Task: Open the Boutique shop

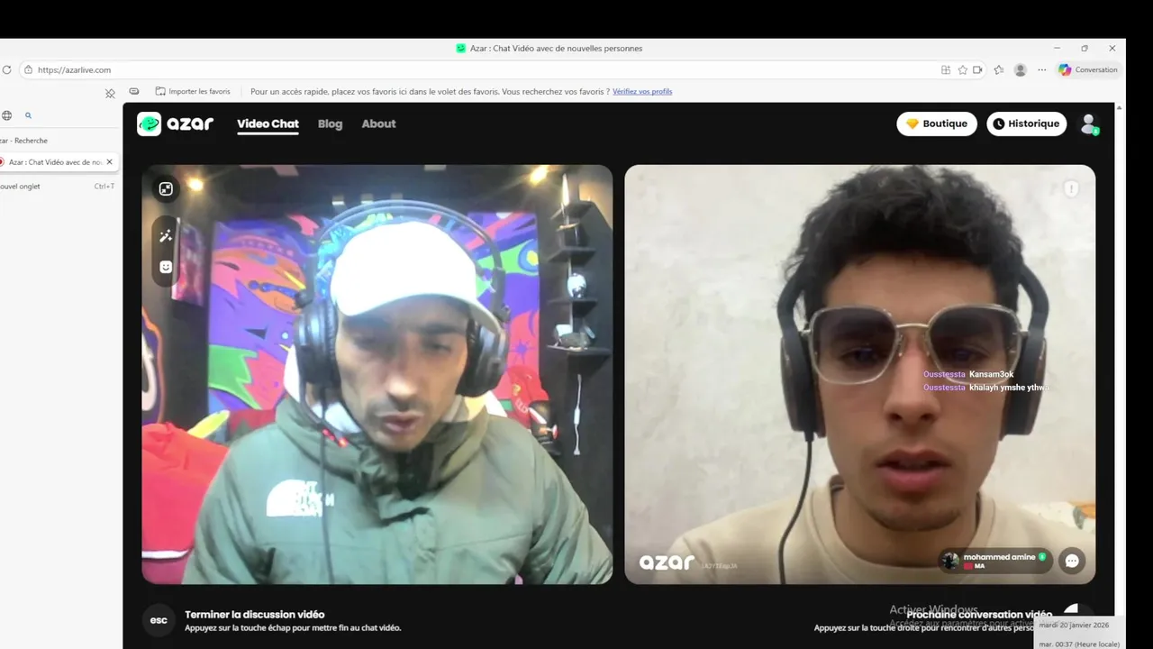Action: pyautogui.click(x=937, y=124)
